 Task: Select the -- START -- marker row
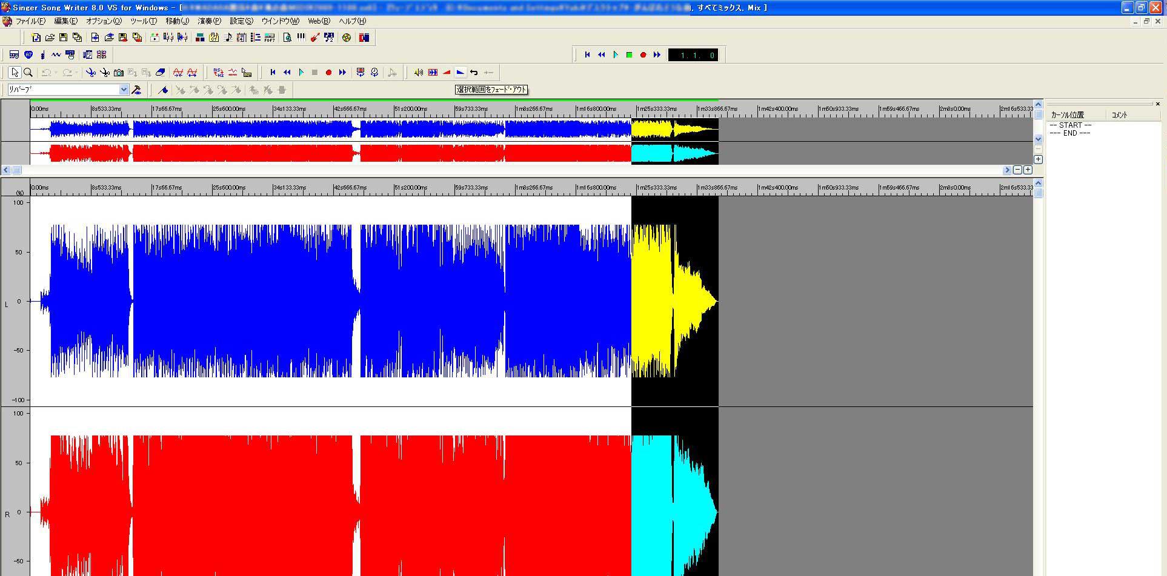pyautogui.click(x=1071, y=125)
